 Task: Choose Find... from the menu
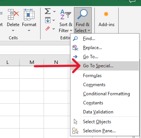click(x=105, y=39)
